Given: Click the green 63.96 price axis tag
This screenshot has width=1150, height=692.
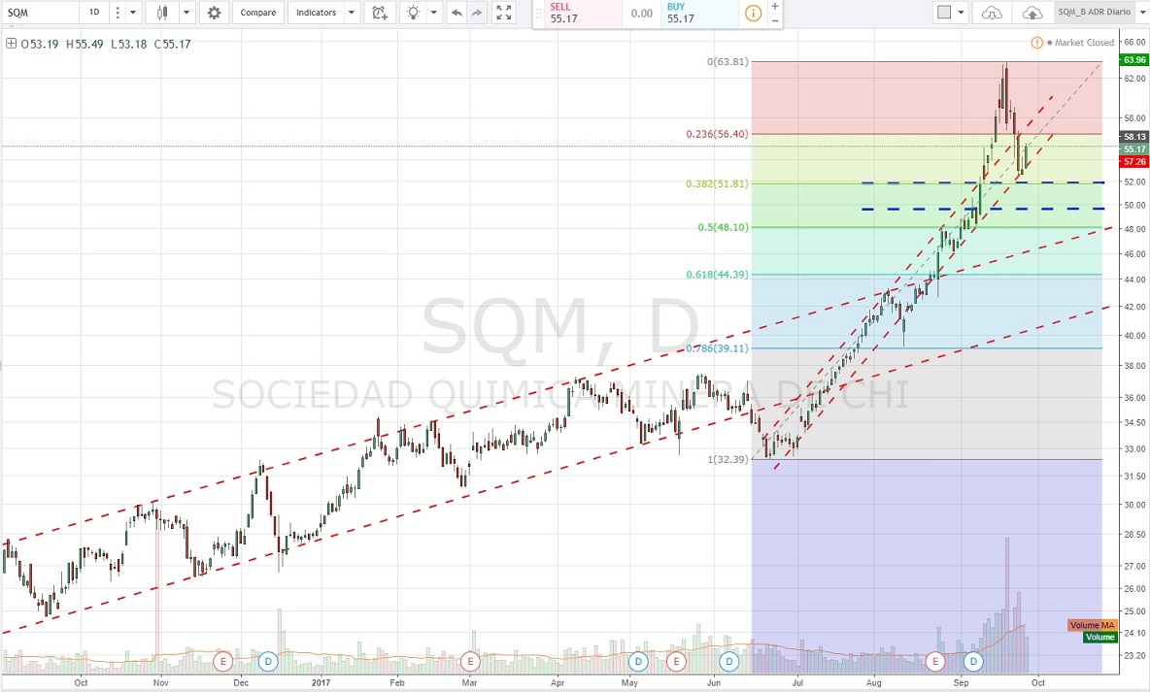Looking at the screenshot, I should click(x=1133, y=60).
